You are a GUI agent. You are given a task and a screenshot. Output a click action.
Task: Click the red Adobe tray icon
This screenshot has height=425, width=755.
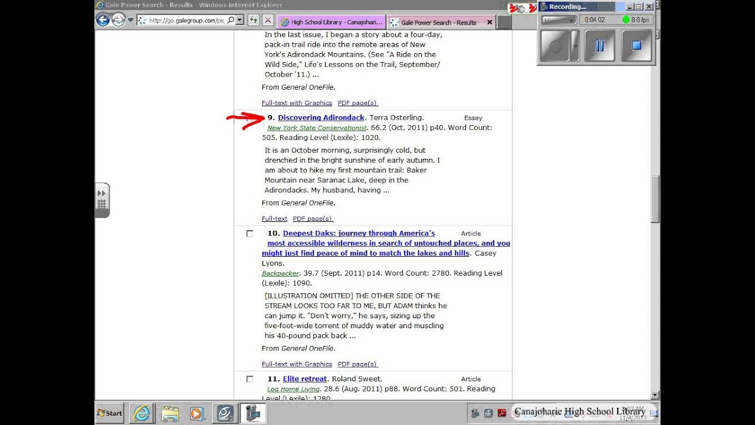pos(502,413)
